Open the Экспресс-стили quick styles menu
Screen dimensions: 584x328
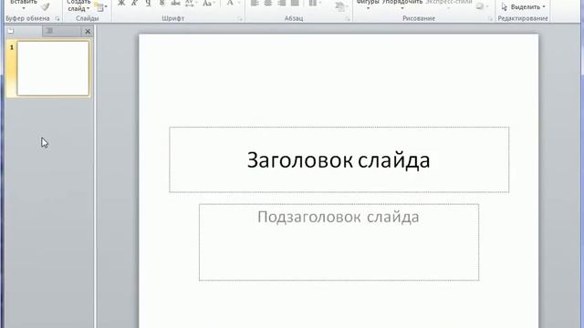point(449,5)
